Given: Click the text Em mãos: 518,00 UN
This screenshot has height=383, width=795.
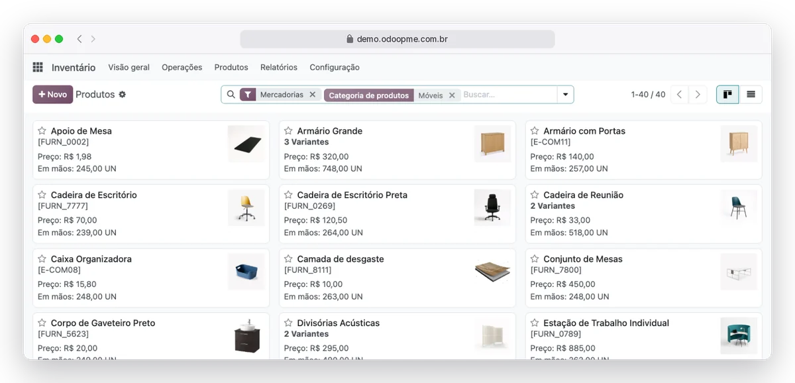Looking at the screenshot, I should coord(569,233).
